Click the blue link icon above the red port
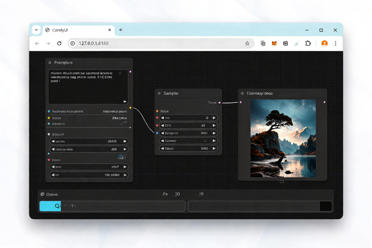The height and width of the screenshot is (248, 372). pos(122,157)
